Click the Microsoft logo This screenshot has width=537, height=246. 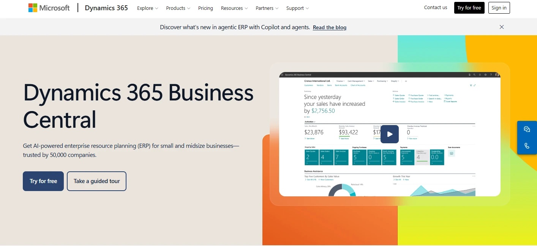49,8
